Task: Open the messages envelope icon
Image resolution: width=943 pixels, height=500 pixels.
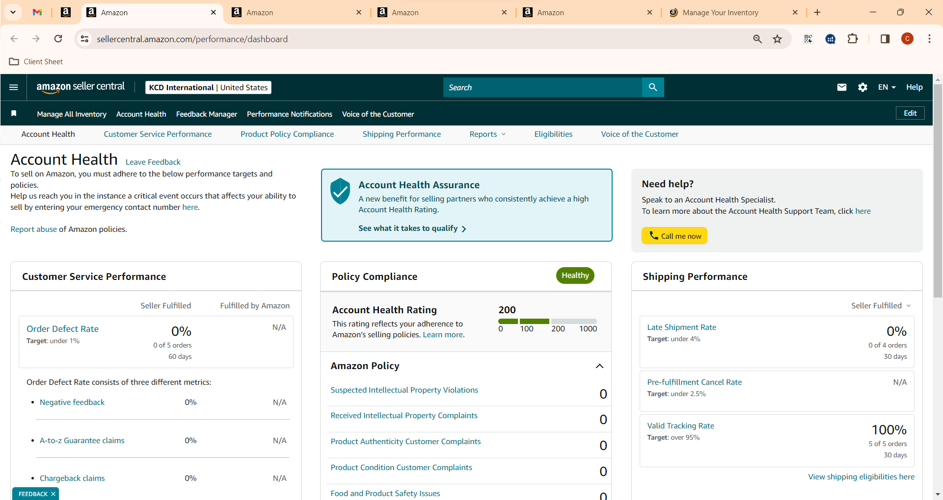Action: 842,87
